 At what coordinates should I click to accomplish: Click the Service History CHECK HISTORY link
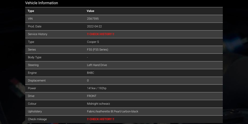point(100,34)
